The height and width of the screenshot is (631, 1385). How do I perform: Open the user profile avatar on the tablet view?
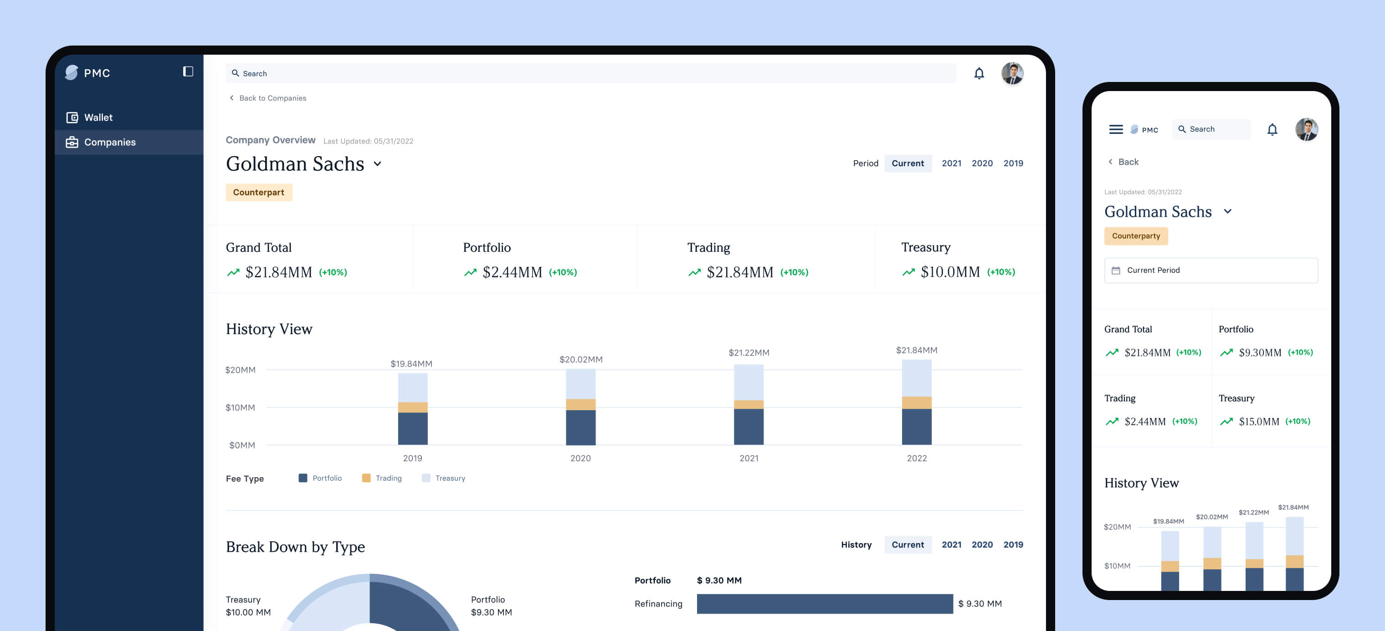click(1011, 74)
